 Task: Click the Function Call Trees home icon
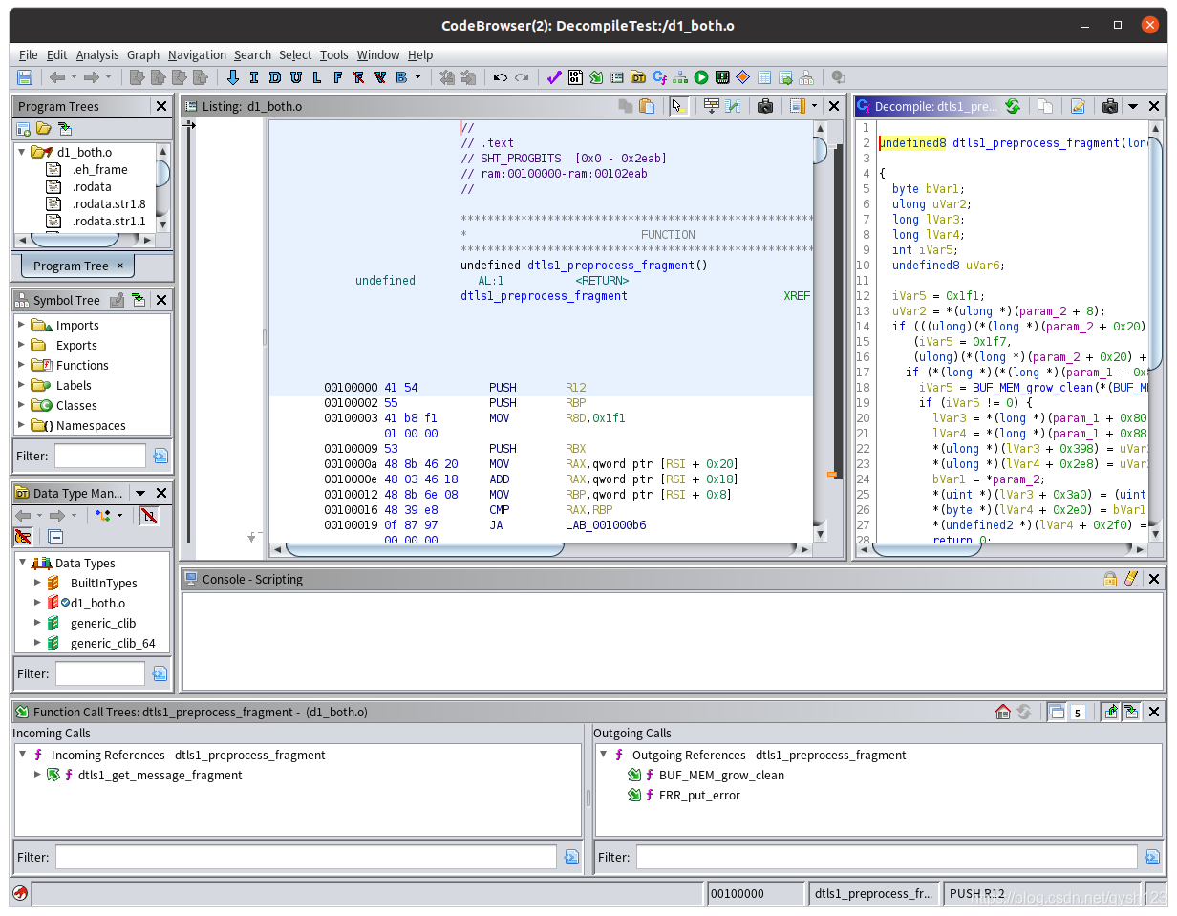coord(1003,712)
